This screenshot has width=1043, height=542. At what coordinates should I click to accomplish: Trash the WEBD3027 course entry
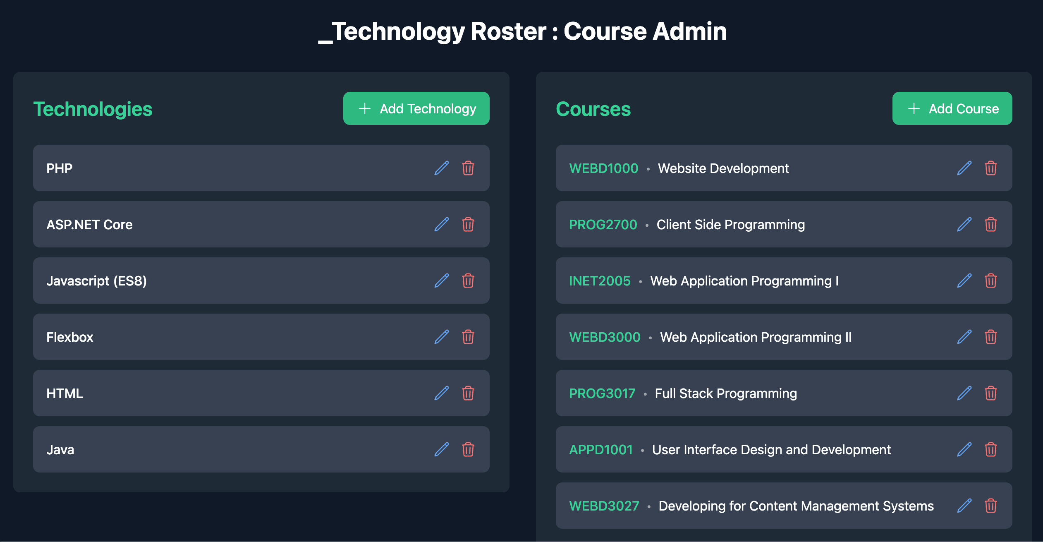click(x=990, y=506)
